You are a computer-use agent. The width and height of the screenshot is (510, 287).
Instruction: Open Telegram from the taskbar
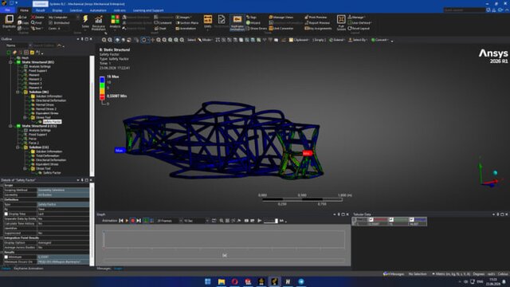[x=301, y=281]
